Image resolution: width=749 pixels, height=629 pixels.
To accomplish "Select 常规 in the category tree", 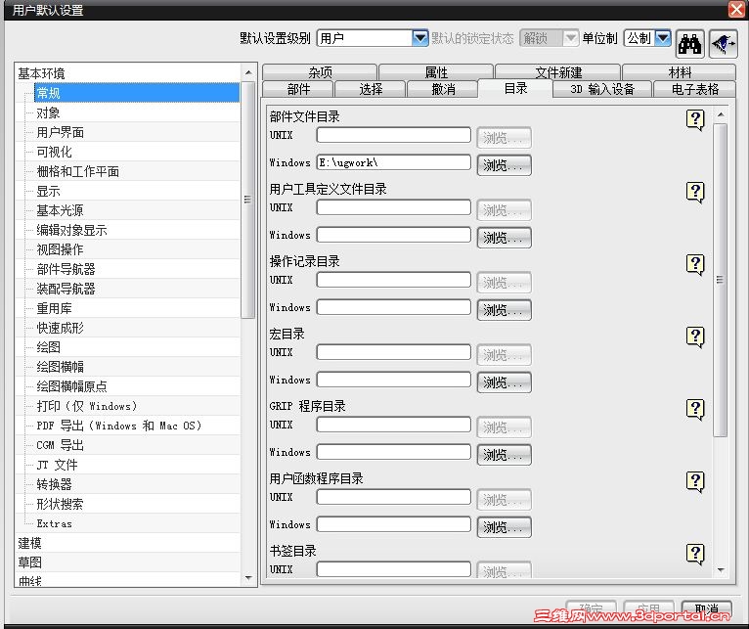I will (x=137, y=93).
